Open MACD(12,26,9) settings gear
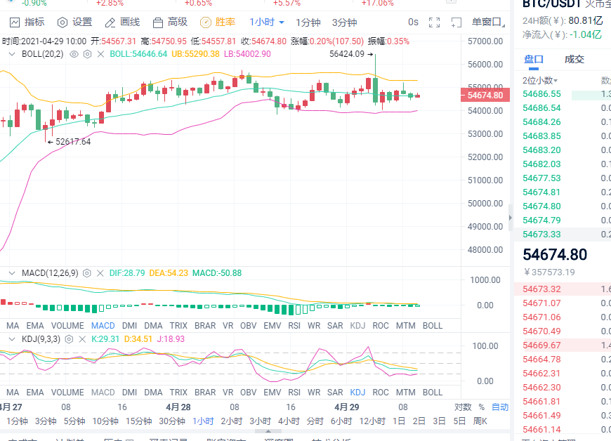This screenshot has height=441, width=611. pyautogui.click(x=86, y=272)
